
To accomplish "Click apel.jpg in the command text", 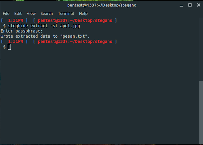I will (x=70, y=26).
